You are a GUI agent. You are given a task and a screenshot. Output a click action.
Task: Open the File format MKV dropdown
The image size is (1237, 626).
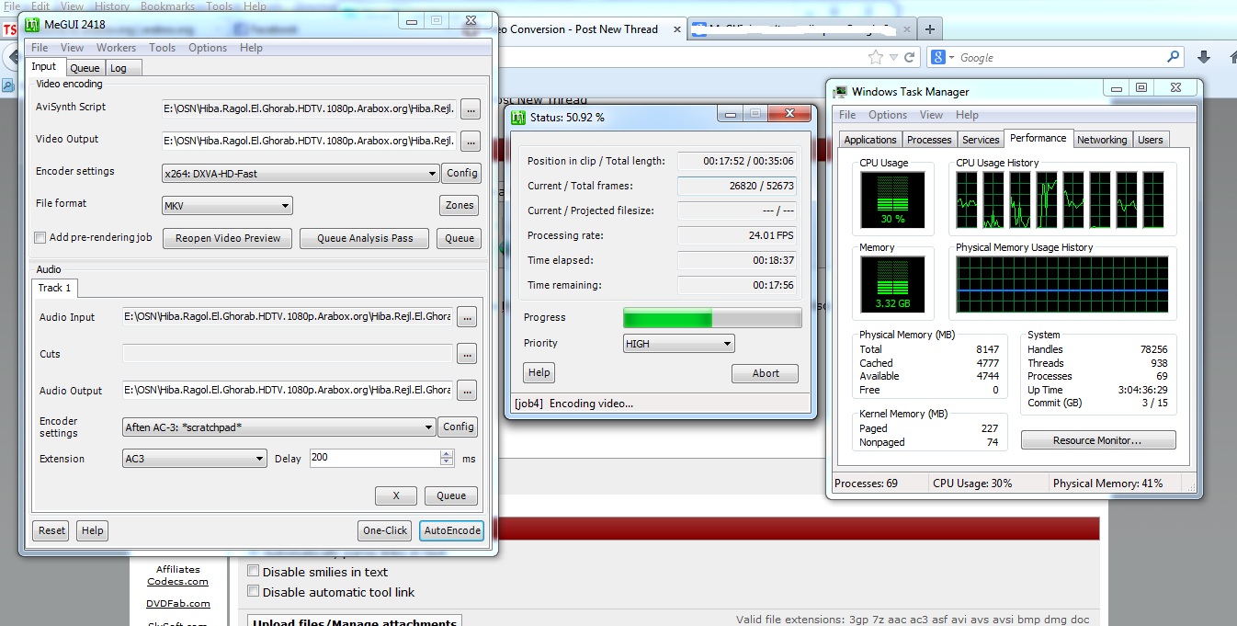pos(227,206)
